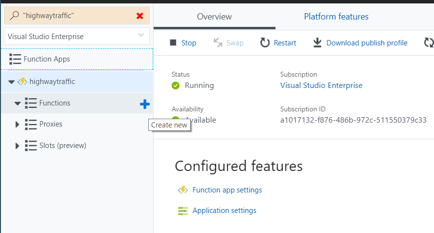Click the Availability label
The width and height of the screenshot is (434, 233).
(x=187, y=109)
